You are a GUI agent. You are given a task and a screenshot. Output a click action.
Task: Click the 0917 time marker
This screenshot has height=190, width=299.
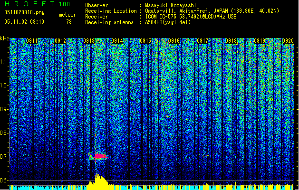coord(203,41)
